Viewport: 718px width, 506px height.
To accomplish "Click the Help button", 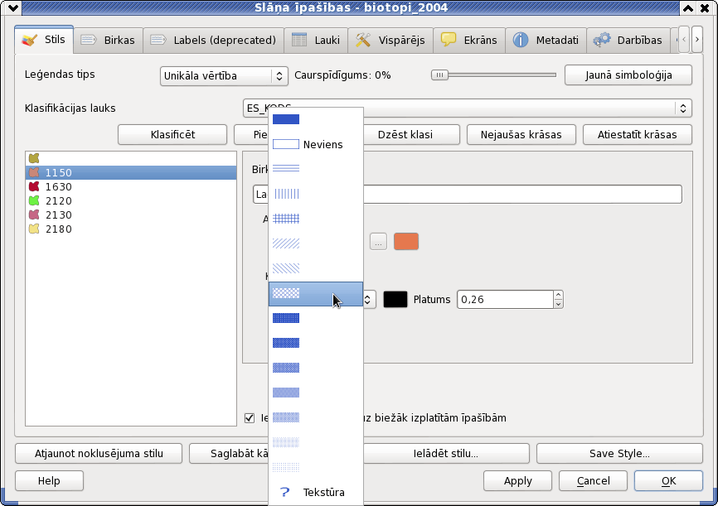I will coord(49,481).
